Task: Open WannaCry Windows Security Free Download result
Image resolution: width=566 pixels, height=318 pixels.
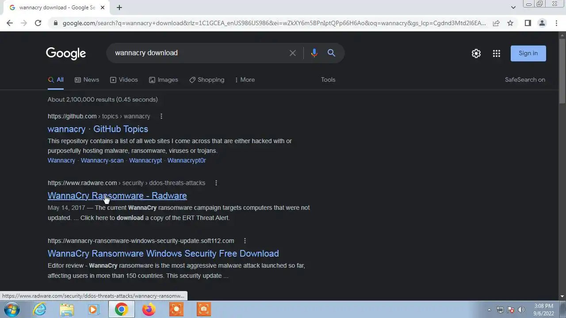Action: [x=163, y=254]
